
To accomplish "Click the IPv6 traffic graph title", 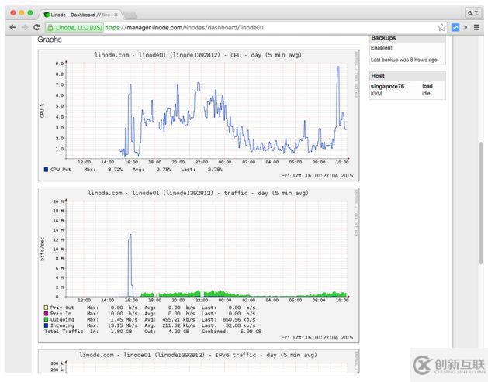I will tap(198, 355).
